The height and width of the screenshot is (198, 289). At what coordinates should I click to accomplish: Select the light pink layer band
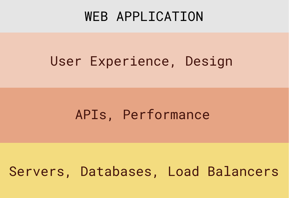tap(144, 60)
